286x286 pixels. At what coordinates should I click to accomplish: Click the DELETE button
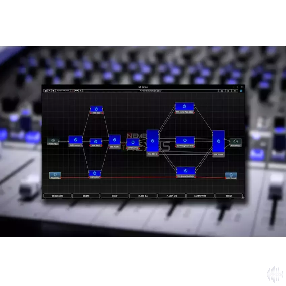click(86, 196)
